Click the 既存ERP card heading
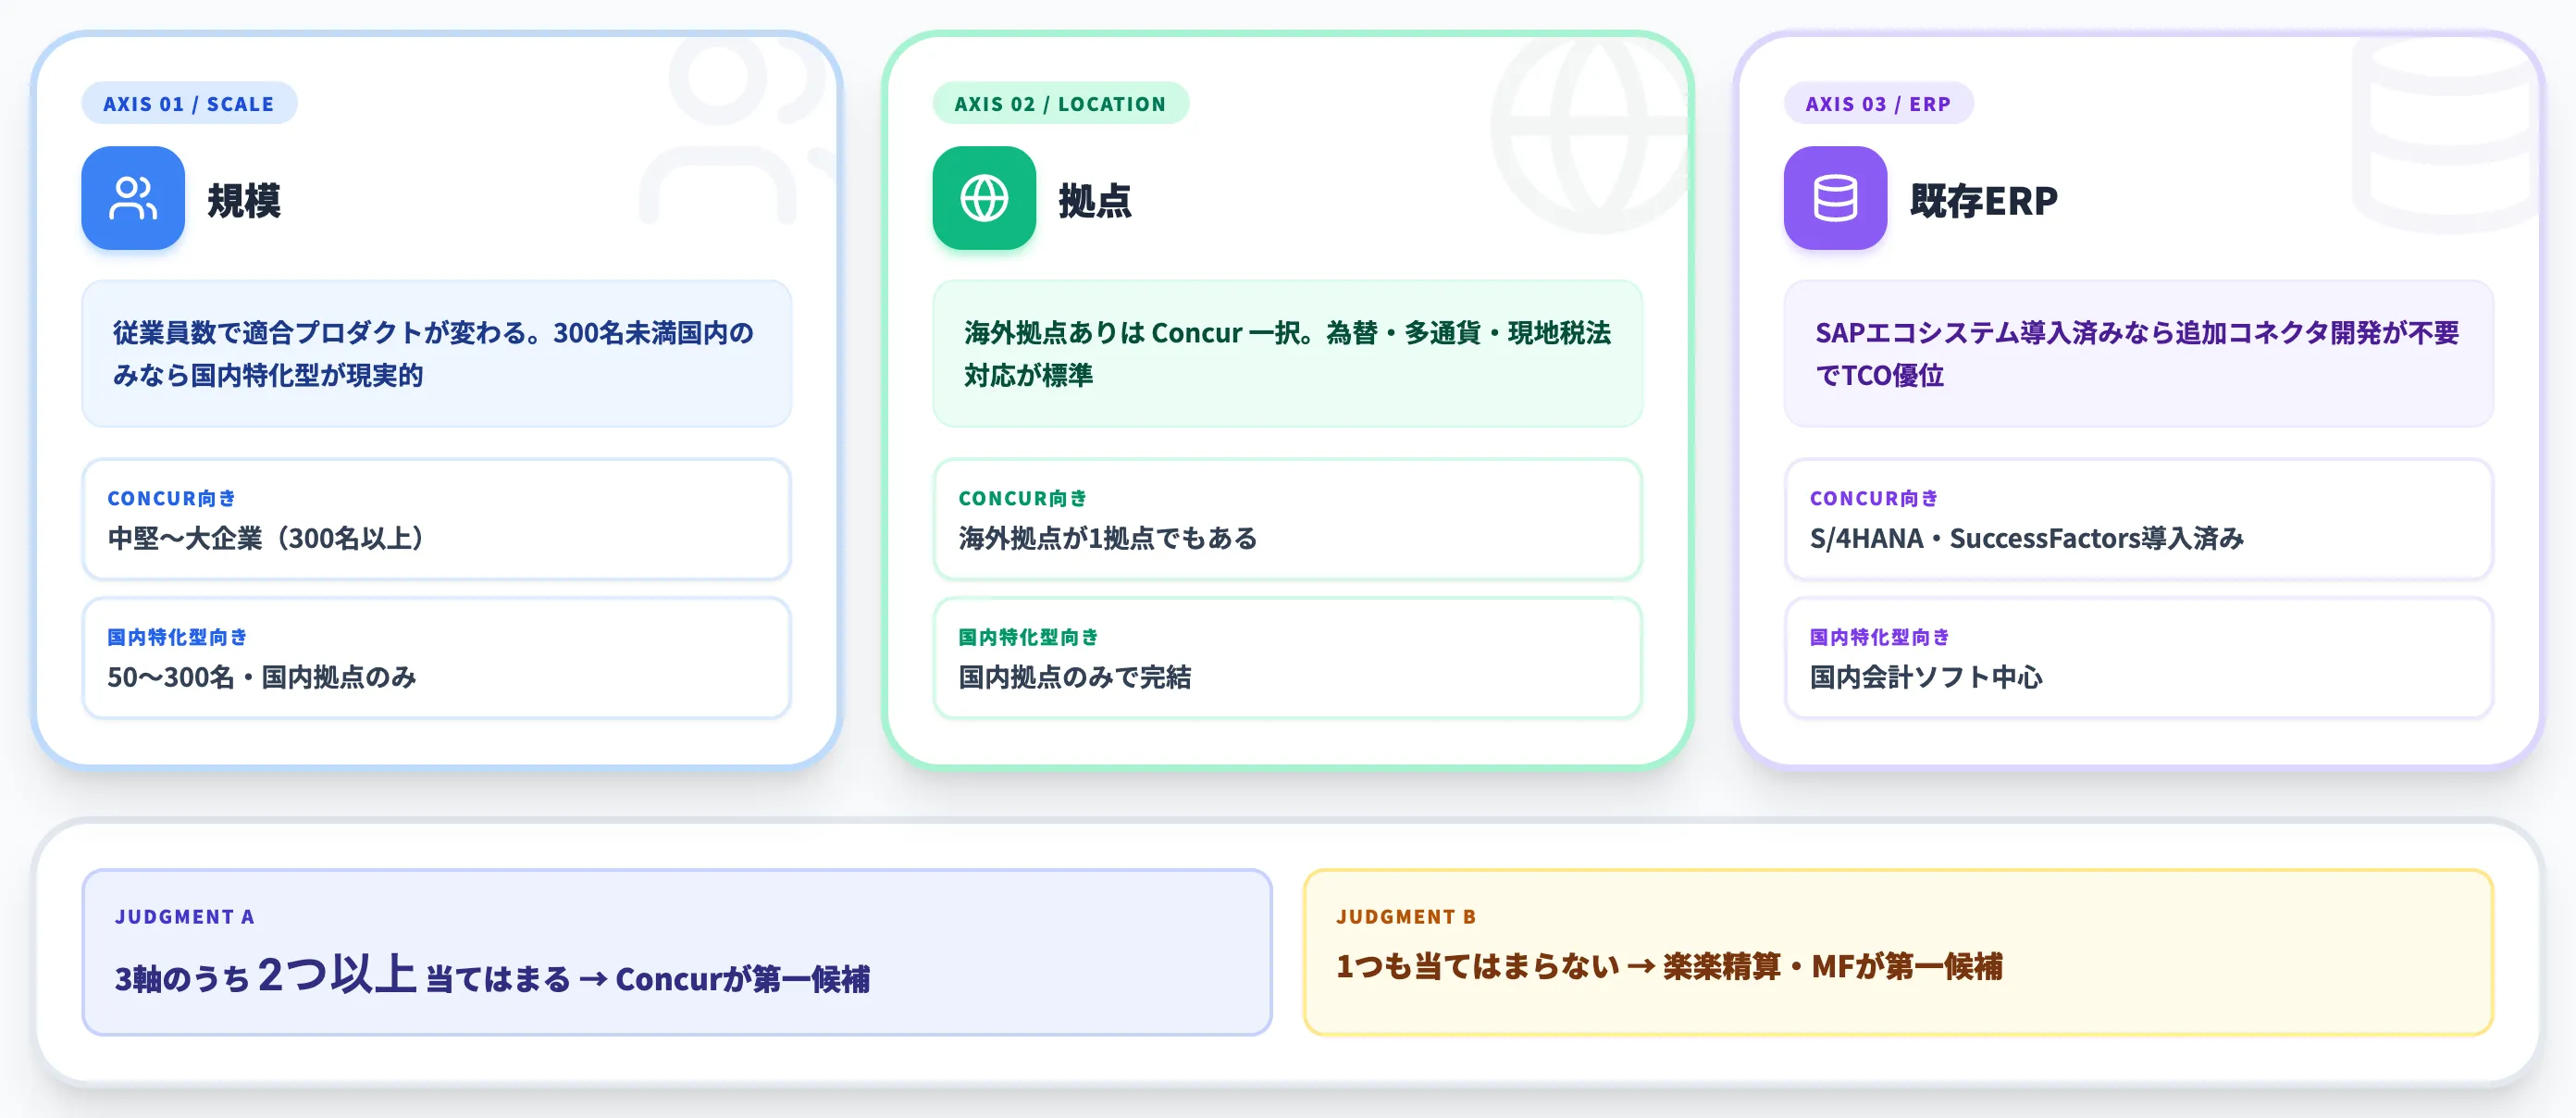The image size is (2576, 1118). coord(1984,201)
